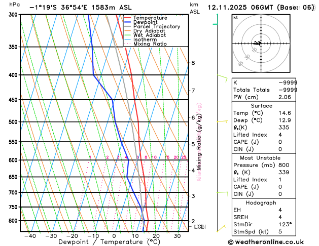Image resolution: width=319 pixels, height=246 pixels.
Task: Click the -10 temperature axis label
Action: point(93,236)
